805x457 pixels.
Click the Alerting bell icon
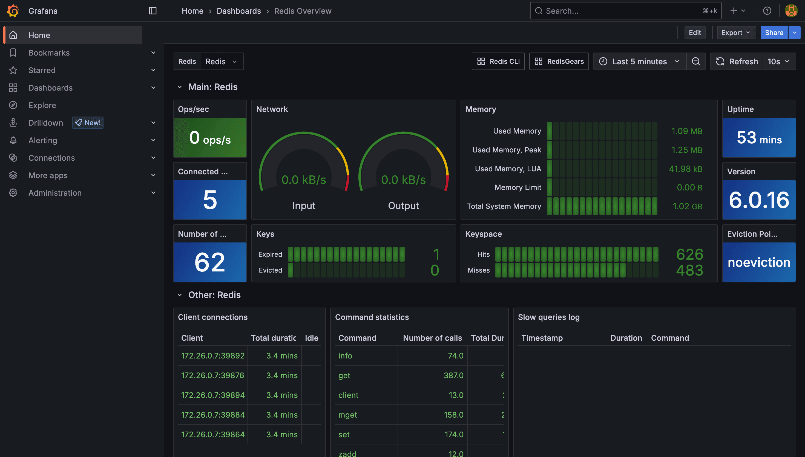coord(13,140)
